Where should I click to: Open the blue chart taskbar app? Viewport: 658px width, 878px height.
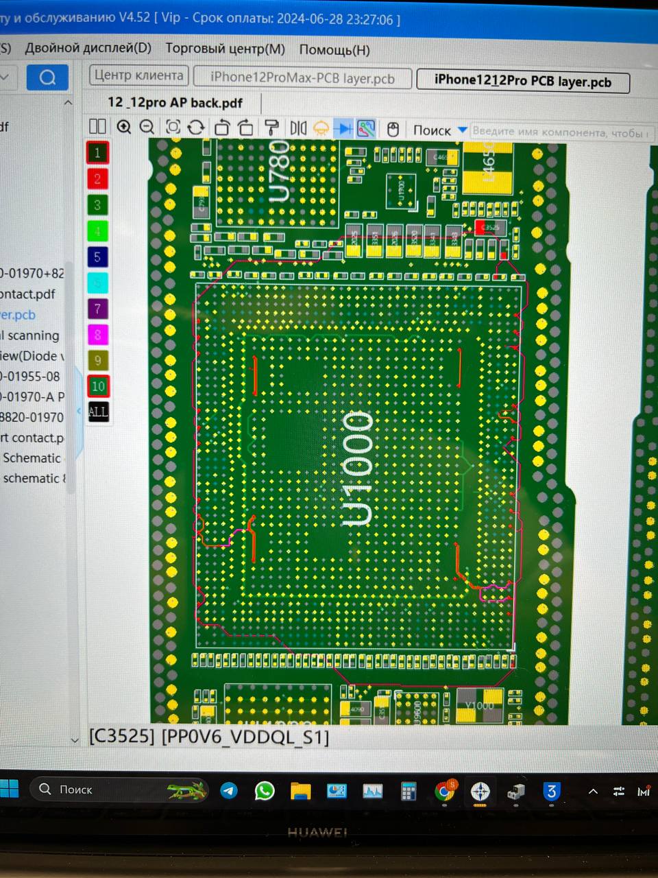tap(337, 792)
